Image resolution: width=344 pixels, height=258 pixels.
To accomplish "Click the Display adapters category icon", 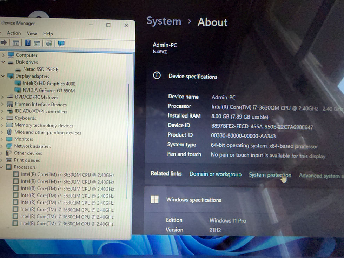I will point(10,76).
